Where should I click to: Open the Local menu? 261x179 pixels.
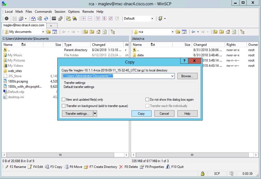[x=9, y=11]
